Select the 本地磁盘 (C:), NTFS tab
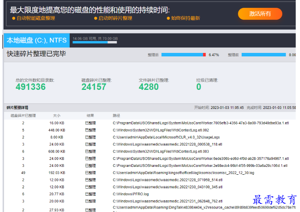Screen dimensions: 300x212 click(x=37, y=40)
